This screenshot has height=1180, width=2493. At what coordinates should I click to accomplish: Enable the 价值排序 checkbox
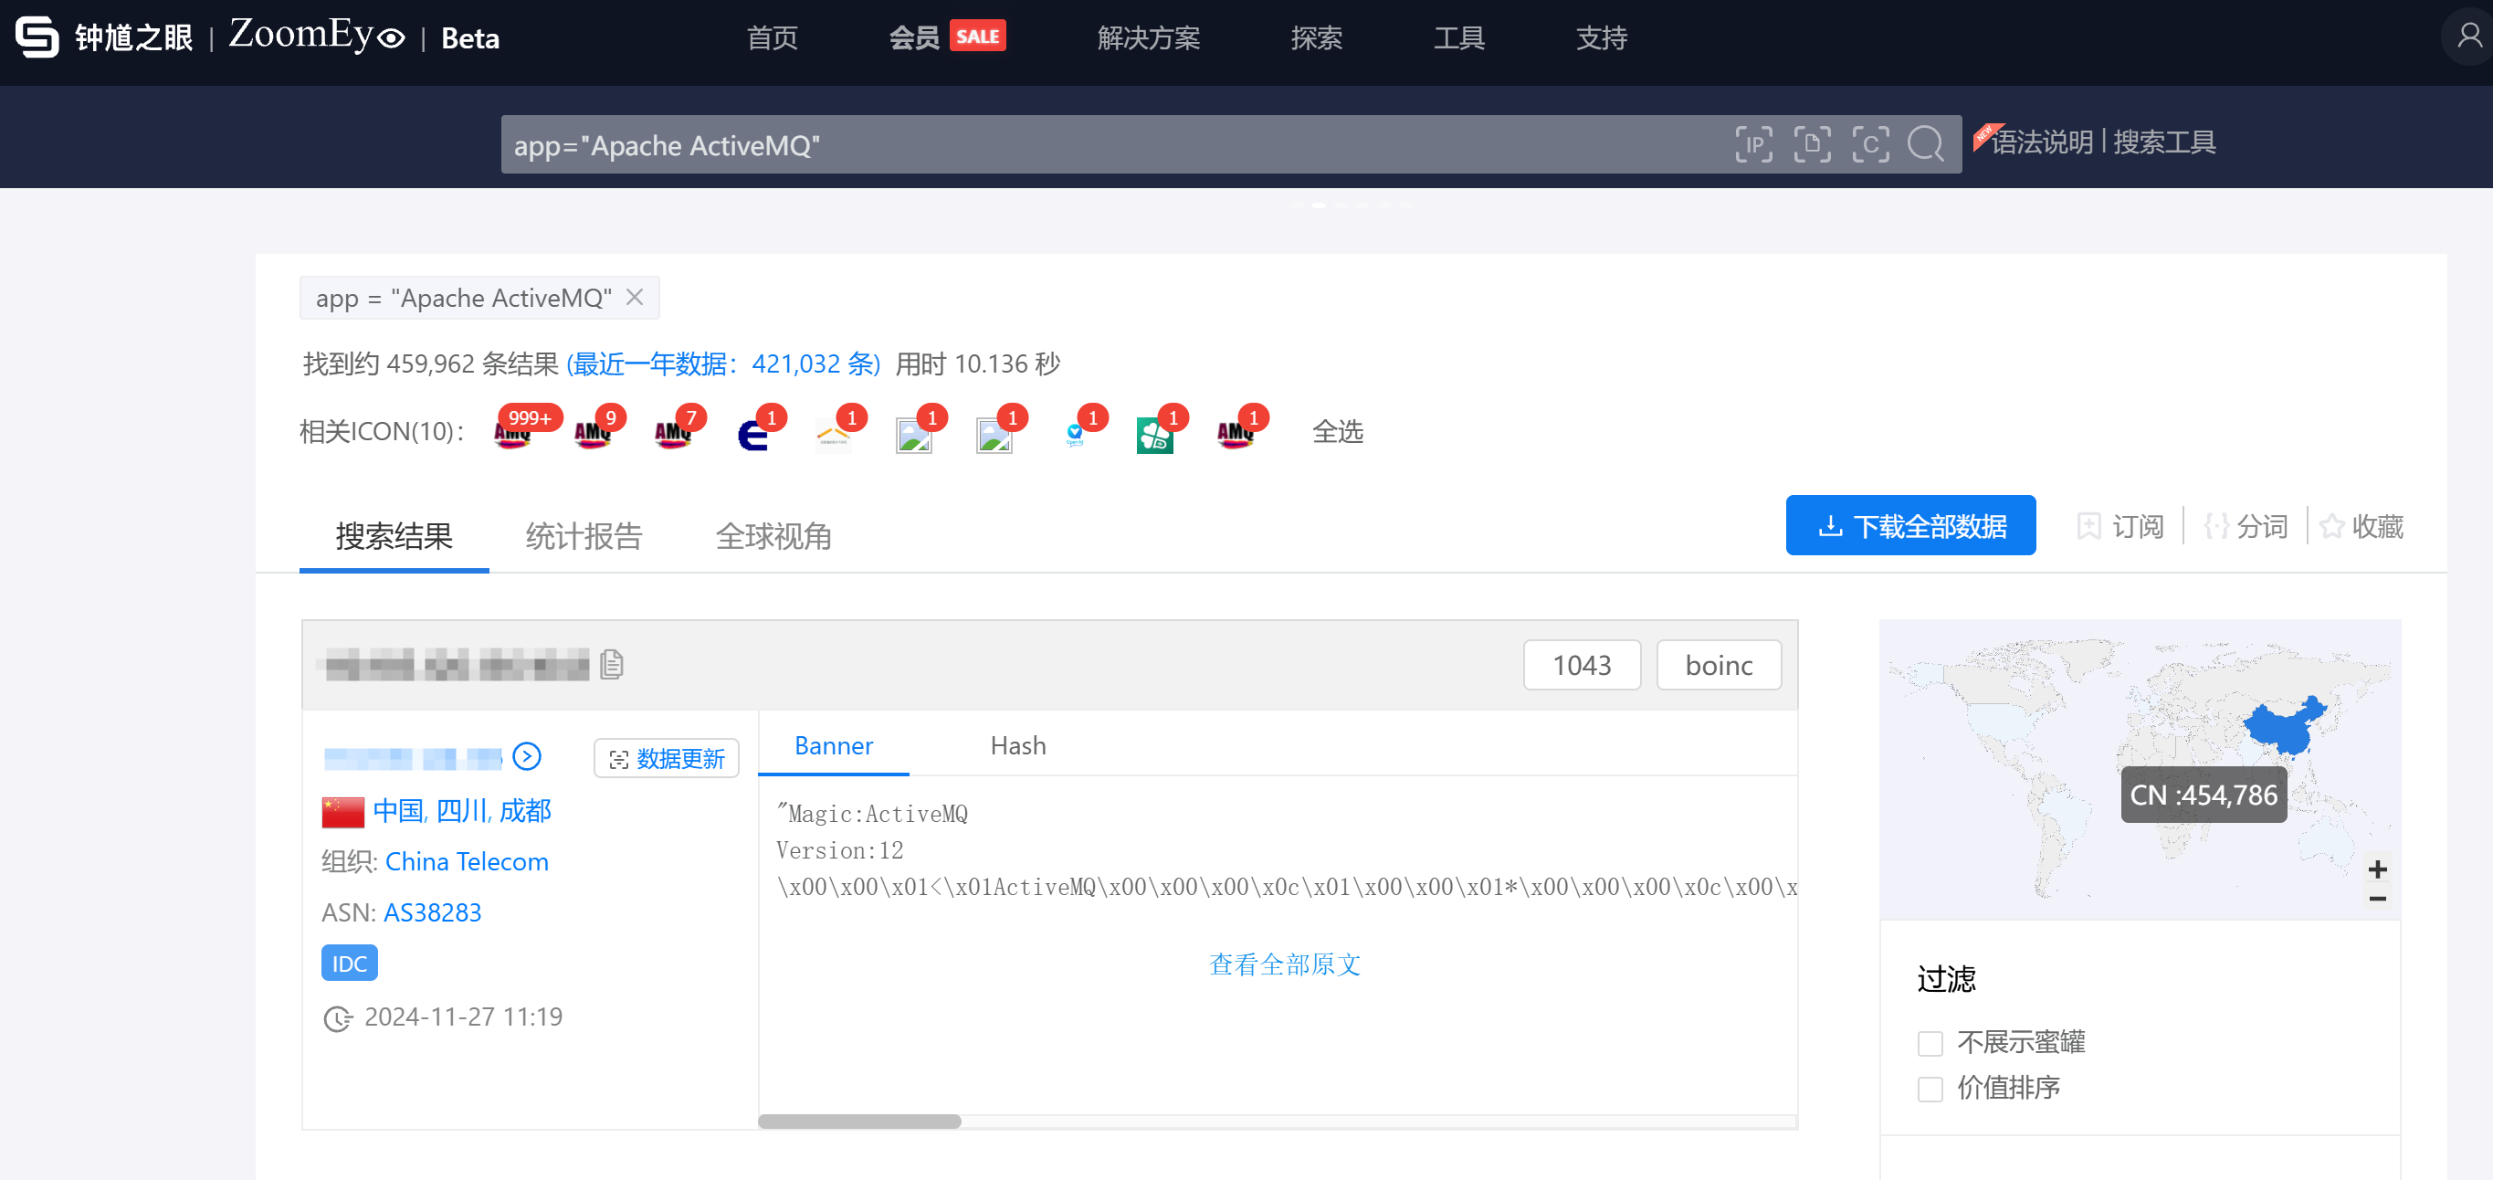click(x=1930, y=1088)
